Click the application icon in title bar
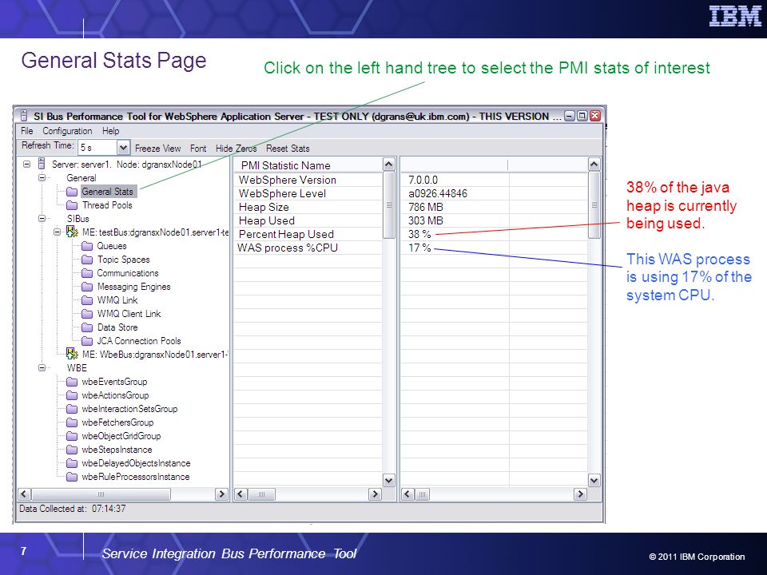767x575 pixels. tap(23, 116)
